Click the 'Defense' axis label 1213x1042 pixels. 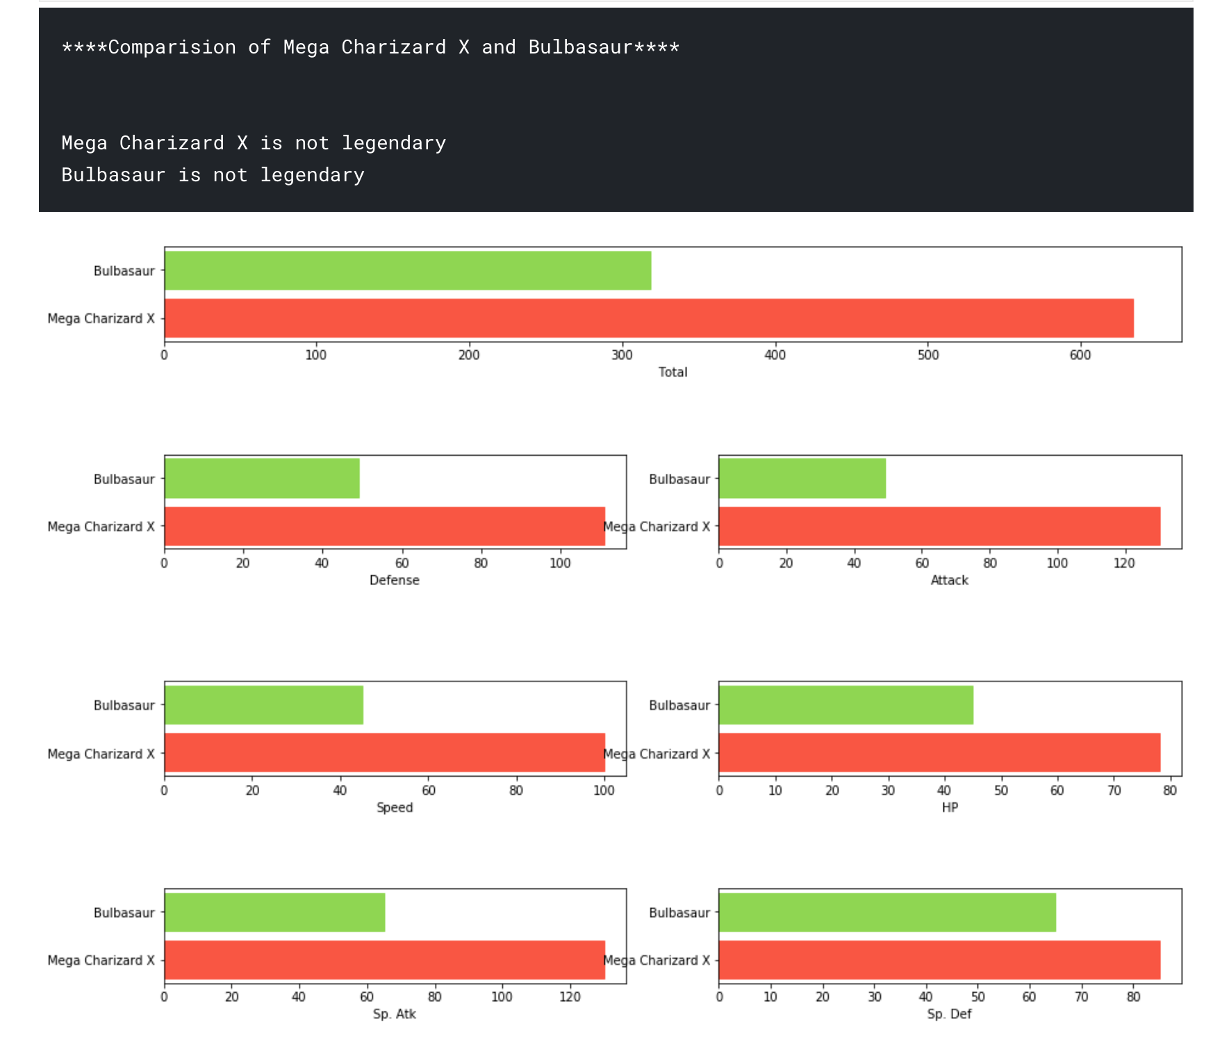(394, 580)
